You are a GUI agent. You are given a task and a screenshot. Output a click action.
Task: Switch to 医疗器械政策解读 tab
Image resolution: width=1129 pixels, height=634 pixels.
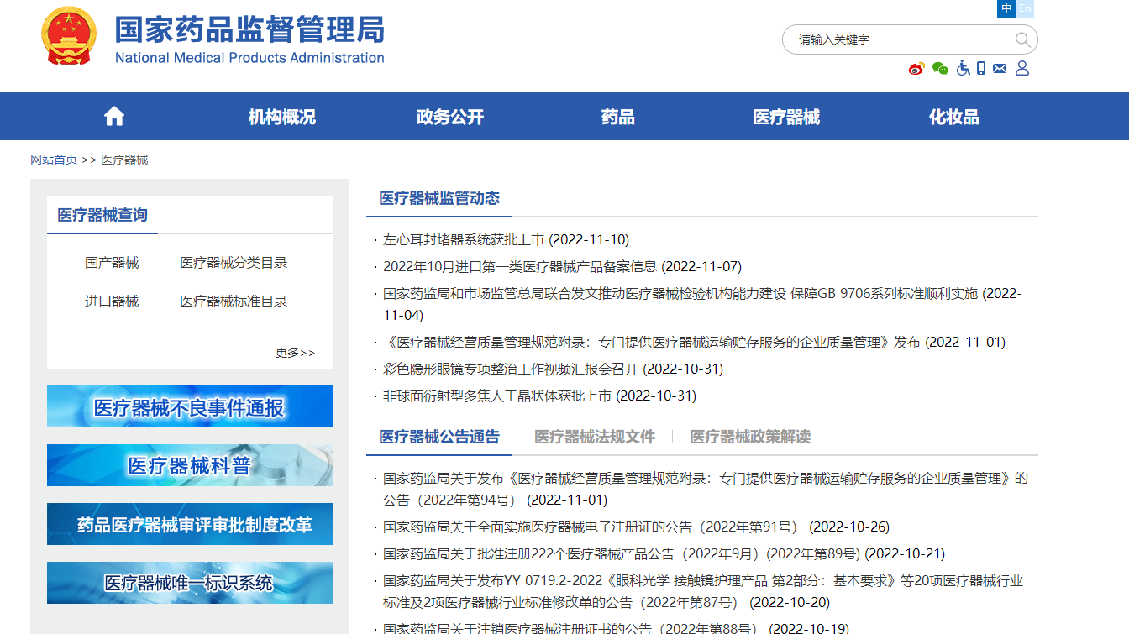(x=749, y=437)
